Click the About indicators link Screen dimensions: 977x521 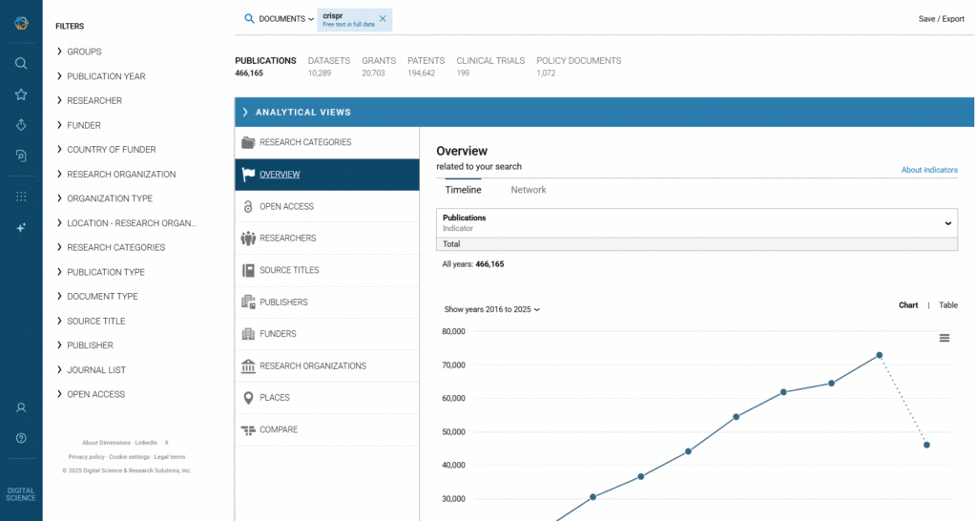tap(928, 170)
